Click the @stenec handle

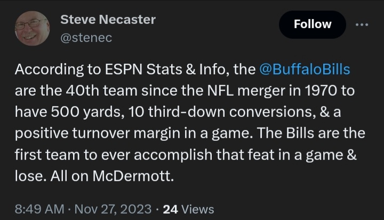coord(86,38)
